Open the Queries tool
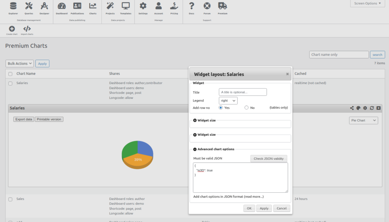Viewport: 389px width, 222px height. tap(28, 8)
